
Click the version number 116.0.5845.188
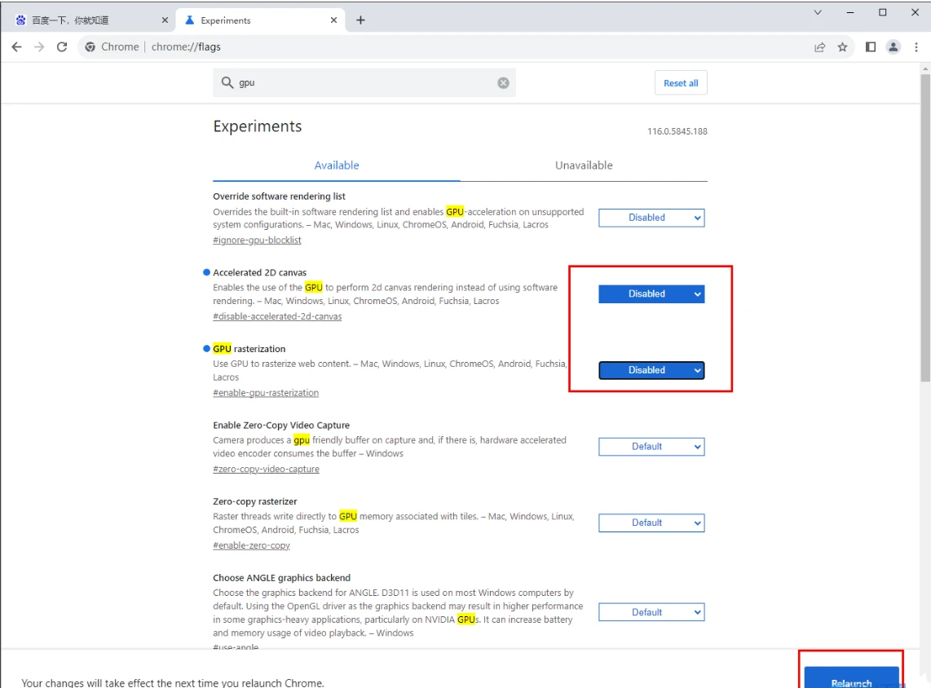coord(677,131)
